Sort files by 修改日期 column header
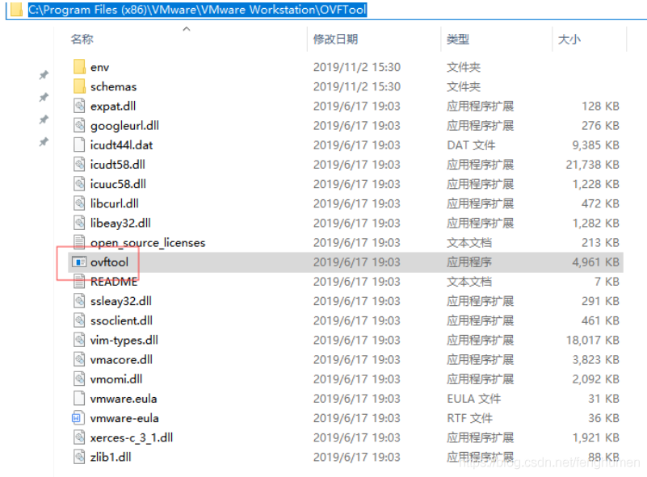 tap(335, 40)
